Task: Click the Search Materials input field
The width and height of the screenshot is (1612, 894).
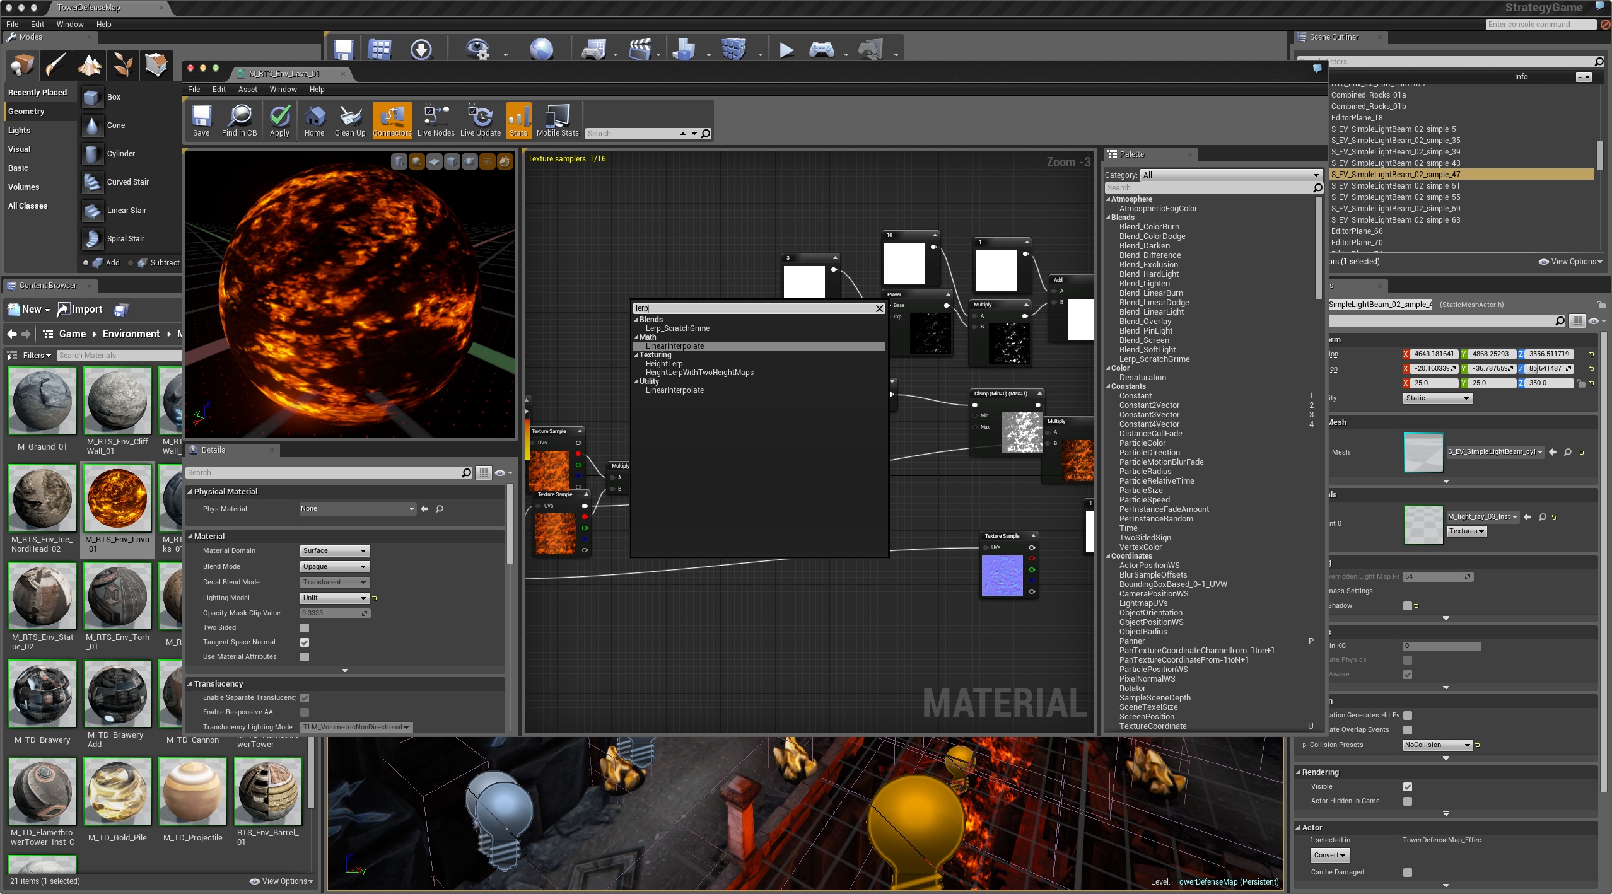Action: point(119,356)
